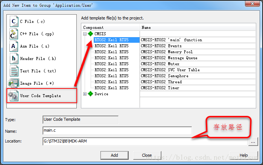Click the Device tree label
This screenshot has width=263, height=165.
(101, 94)
